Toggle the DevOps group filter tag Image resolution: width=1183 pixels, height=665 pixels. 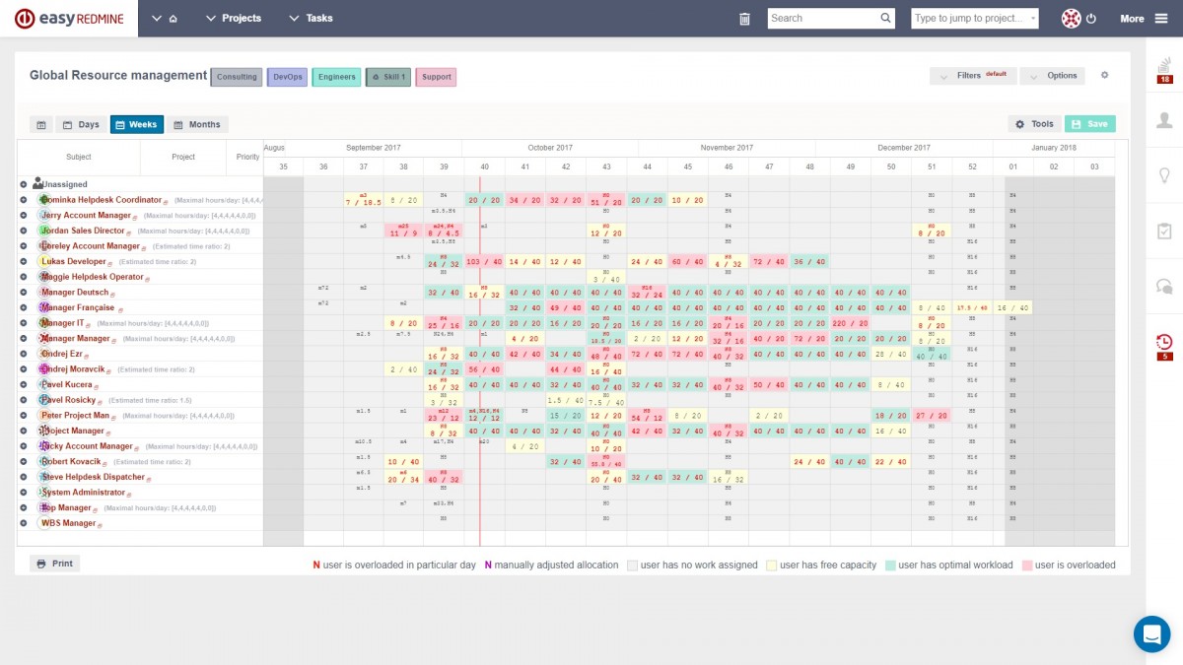(x=287, y=77)
